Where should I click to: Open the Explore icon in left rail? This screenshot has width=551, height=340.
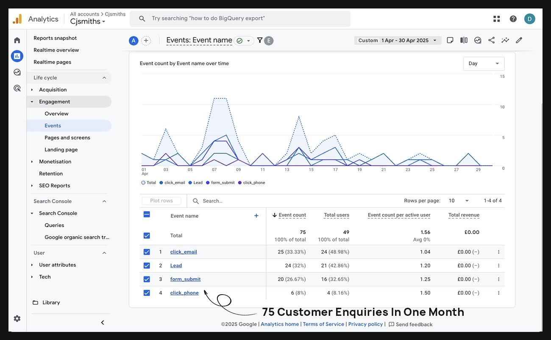point(17,72)
